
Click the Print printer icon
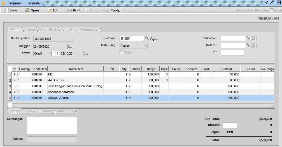coord(70,10)
